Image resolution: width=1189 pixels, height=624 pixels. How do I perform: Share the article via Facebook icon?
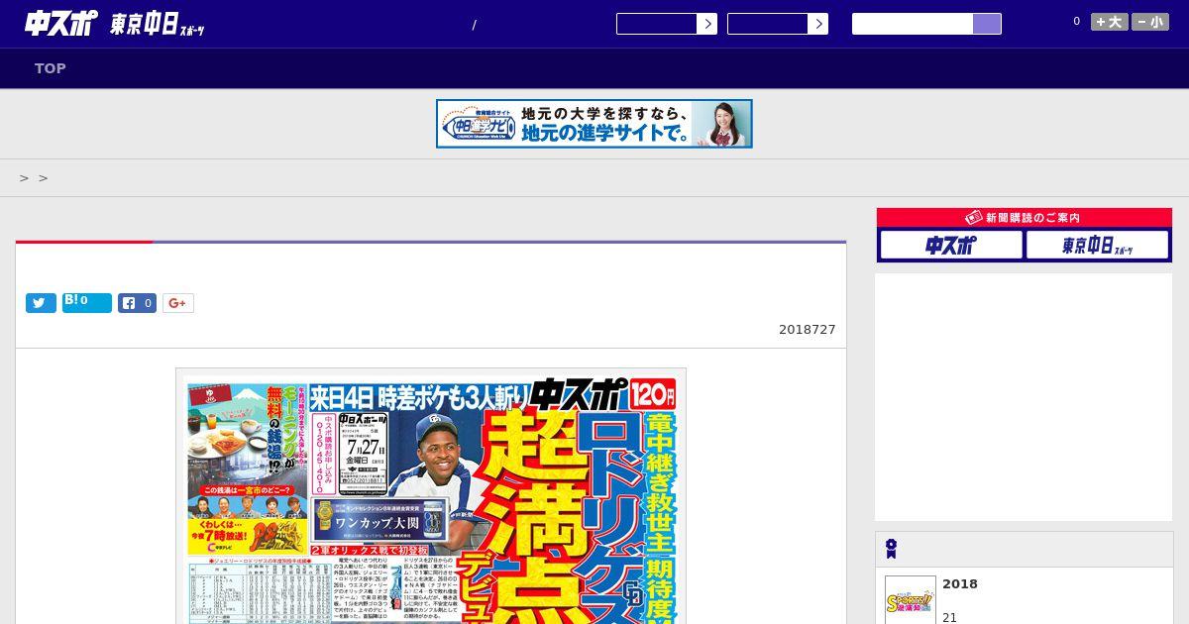(137, 303)
